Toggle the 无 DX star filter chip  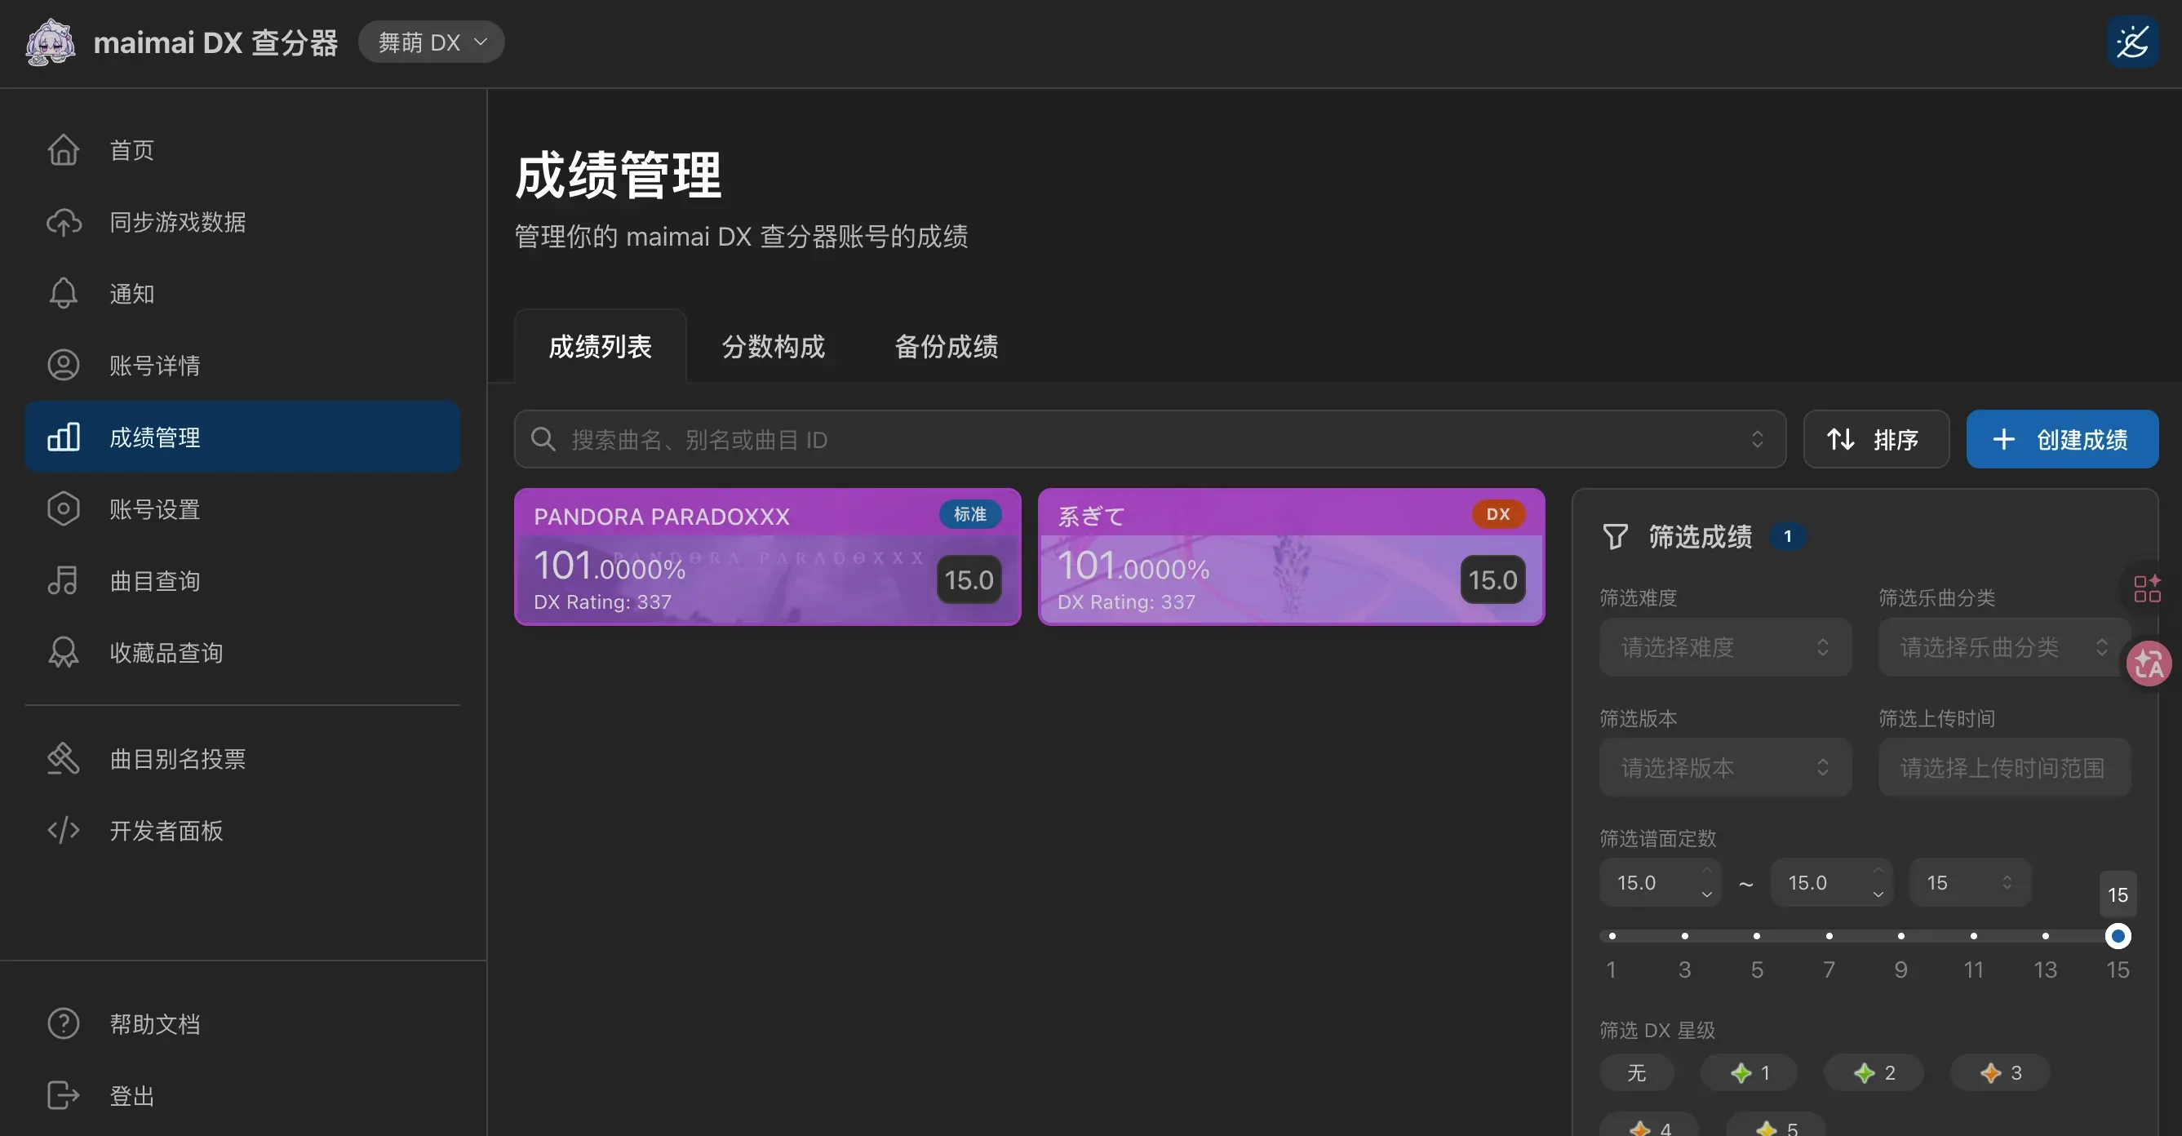pos(1637,1072)
